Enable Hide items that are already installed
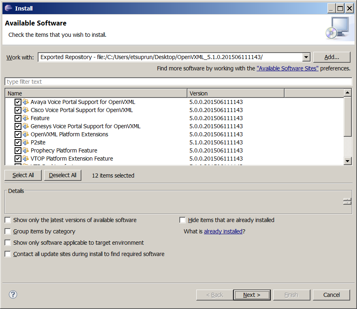357x309 pixels. (x=183, y=220)
